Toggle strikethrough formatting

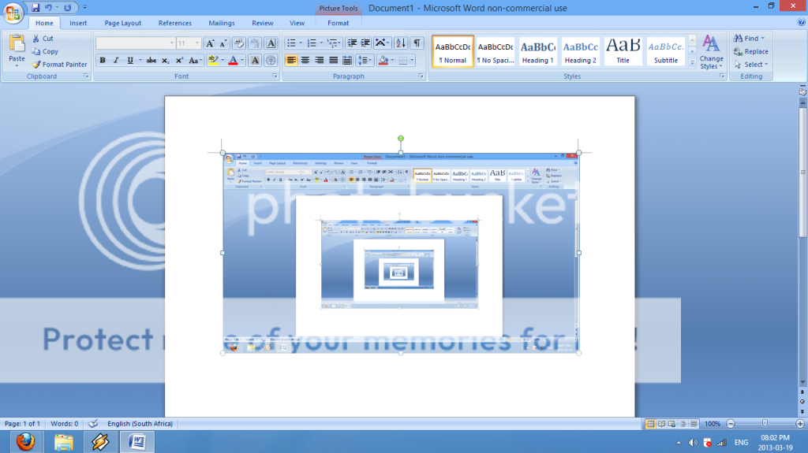(151, 60)
